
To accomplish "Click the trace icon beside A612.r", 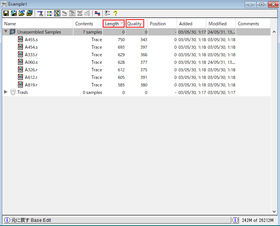I will (x=21, y=77).
